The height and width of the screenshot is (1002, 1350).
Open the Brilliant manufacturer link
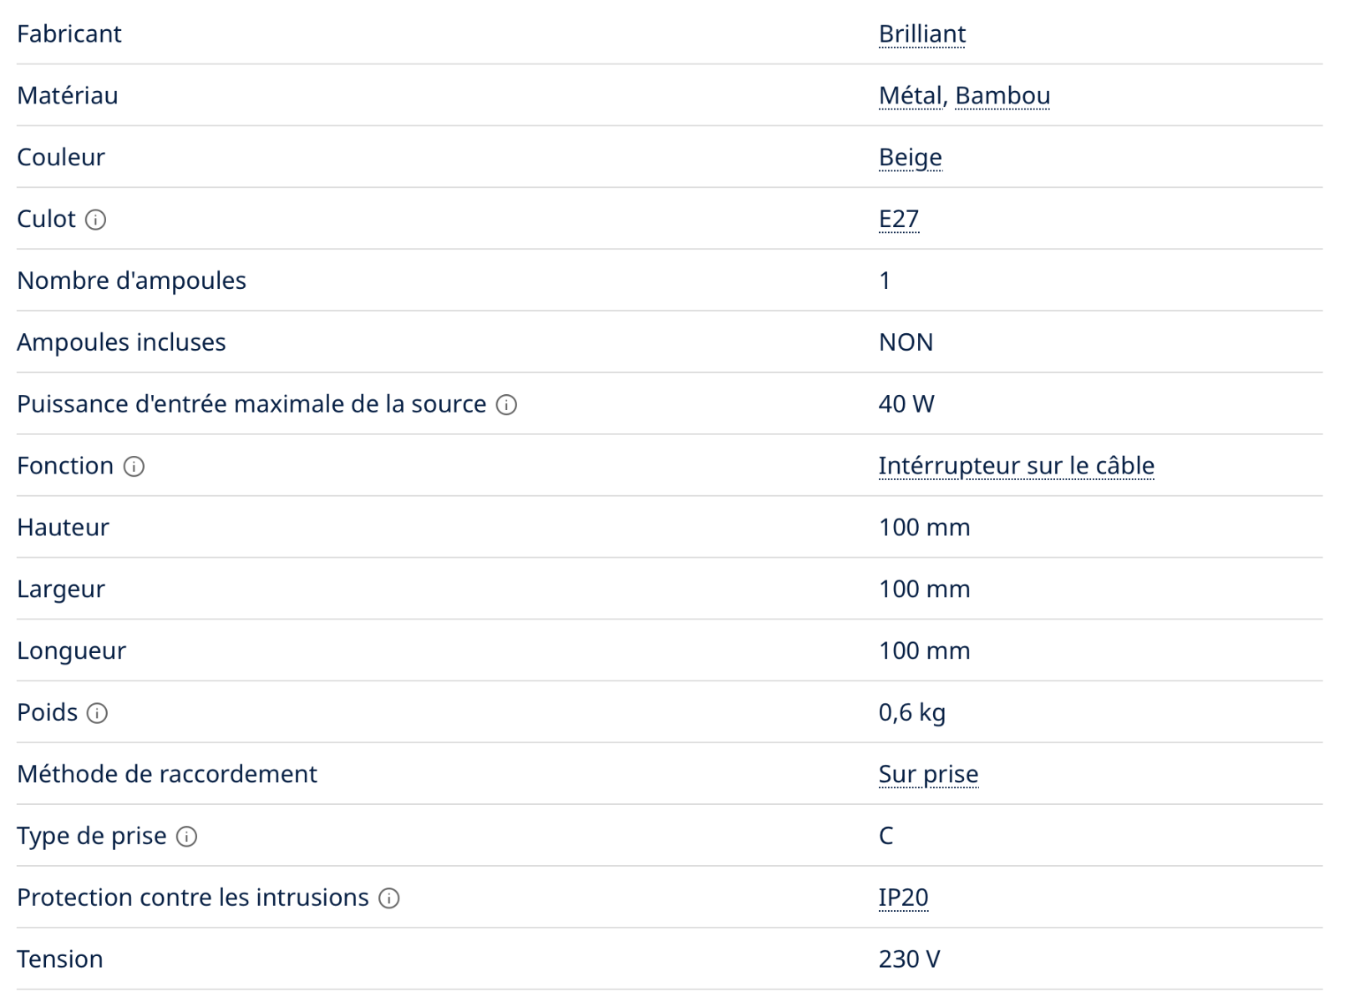click(921, 34)
